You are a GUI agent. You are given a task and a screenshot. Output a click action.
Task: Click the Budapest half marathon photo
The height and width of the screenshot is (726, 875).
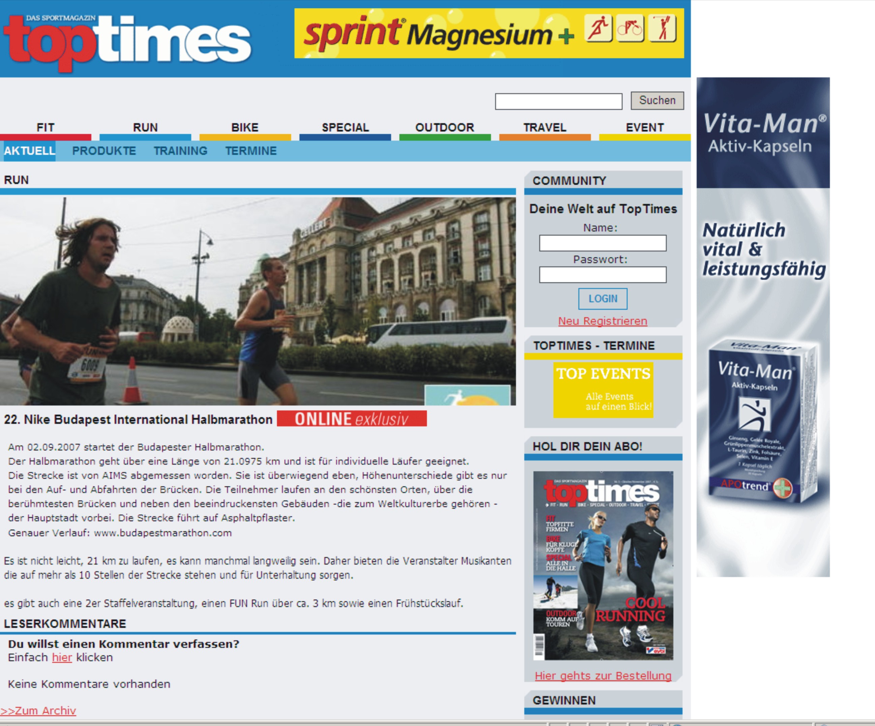258,301
